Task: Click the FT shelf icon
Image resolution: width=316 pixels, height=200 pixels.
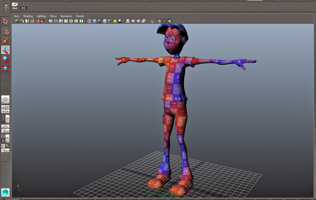Action: pyautogui.click(x=24, y=5)
